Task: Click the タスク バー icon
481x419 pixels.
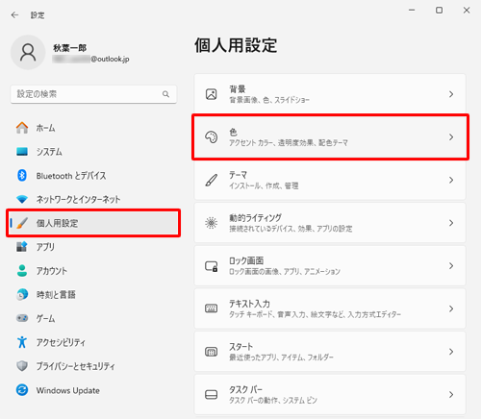Action: 211,395
